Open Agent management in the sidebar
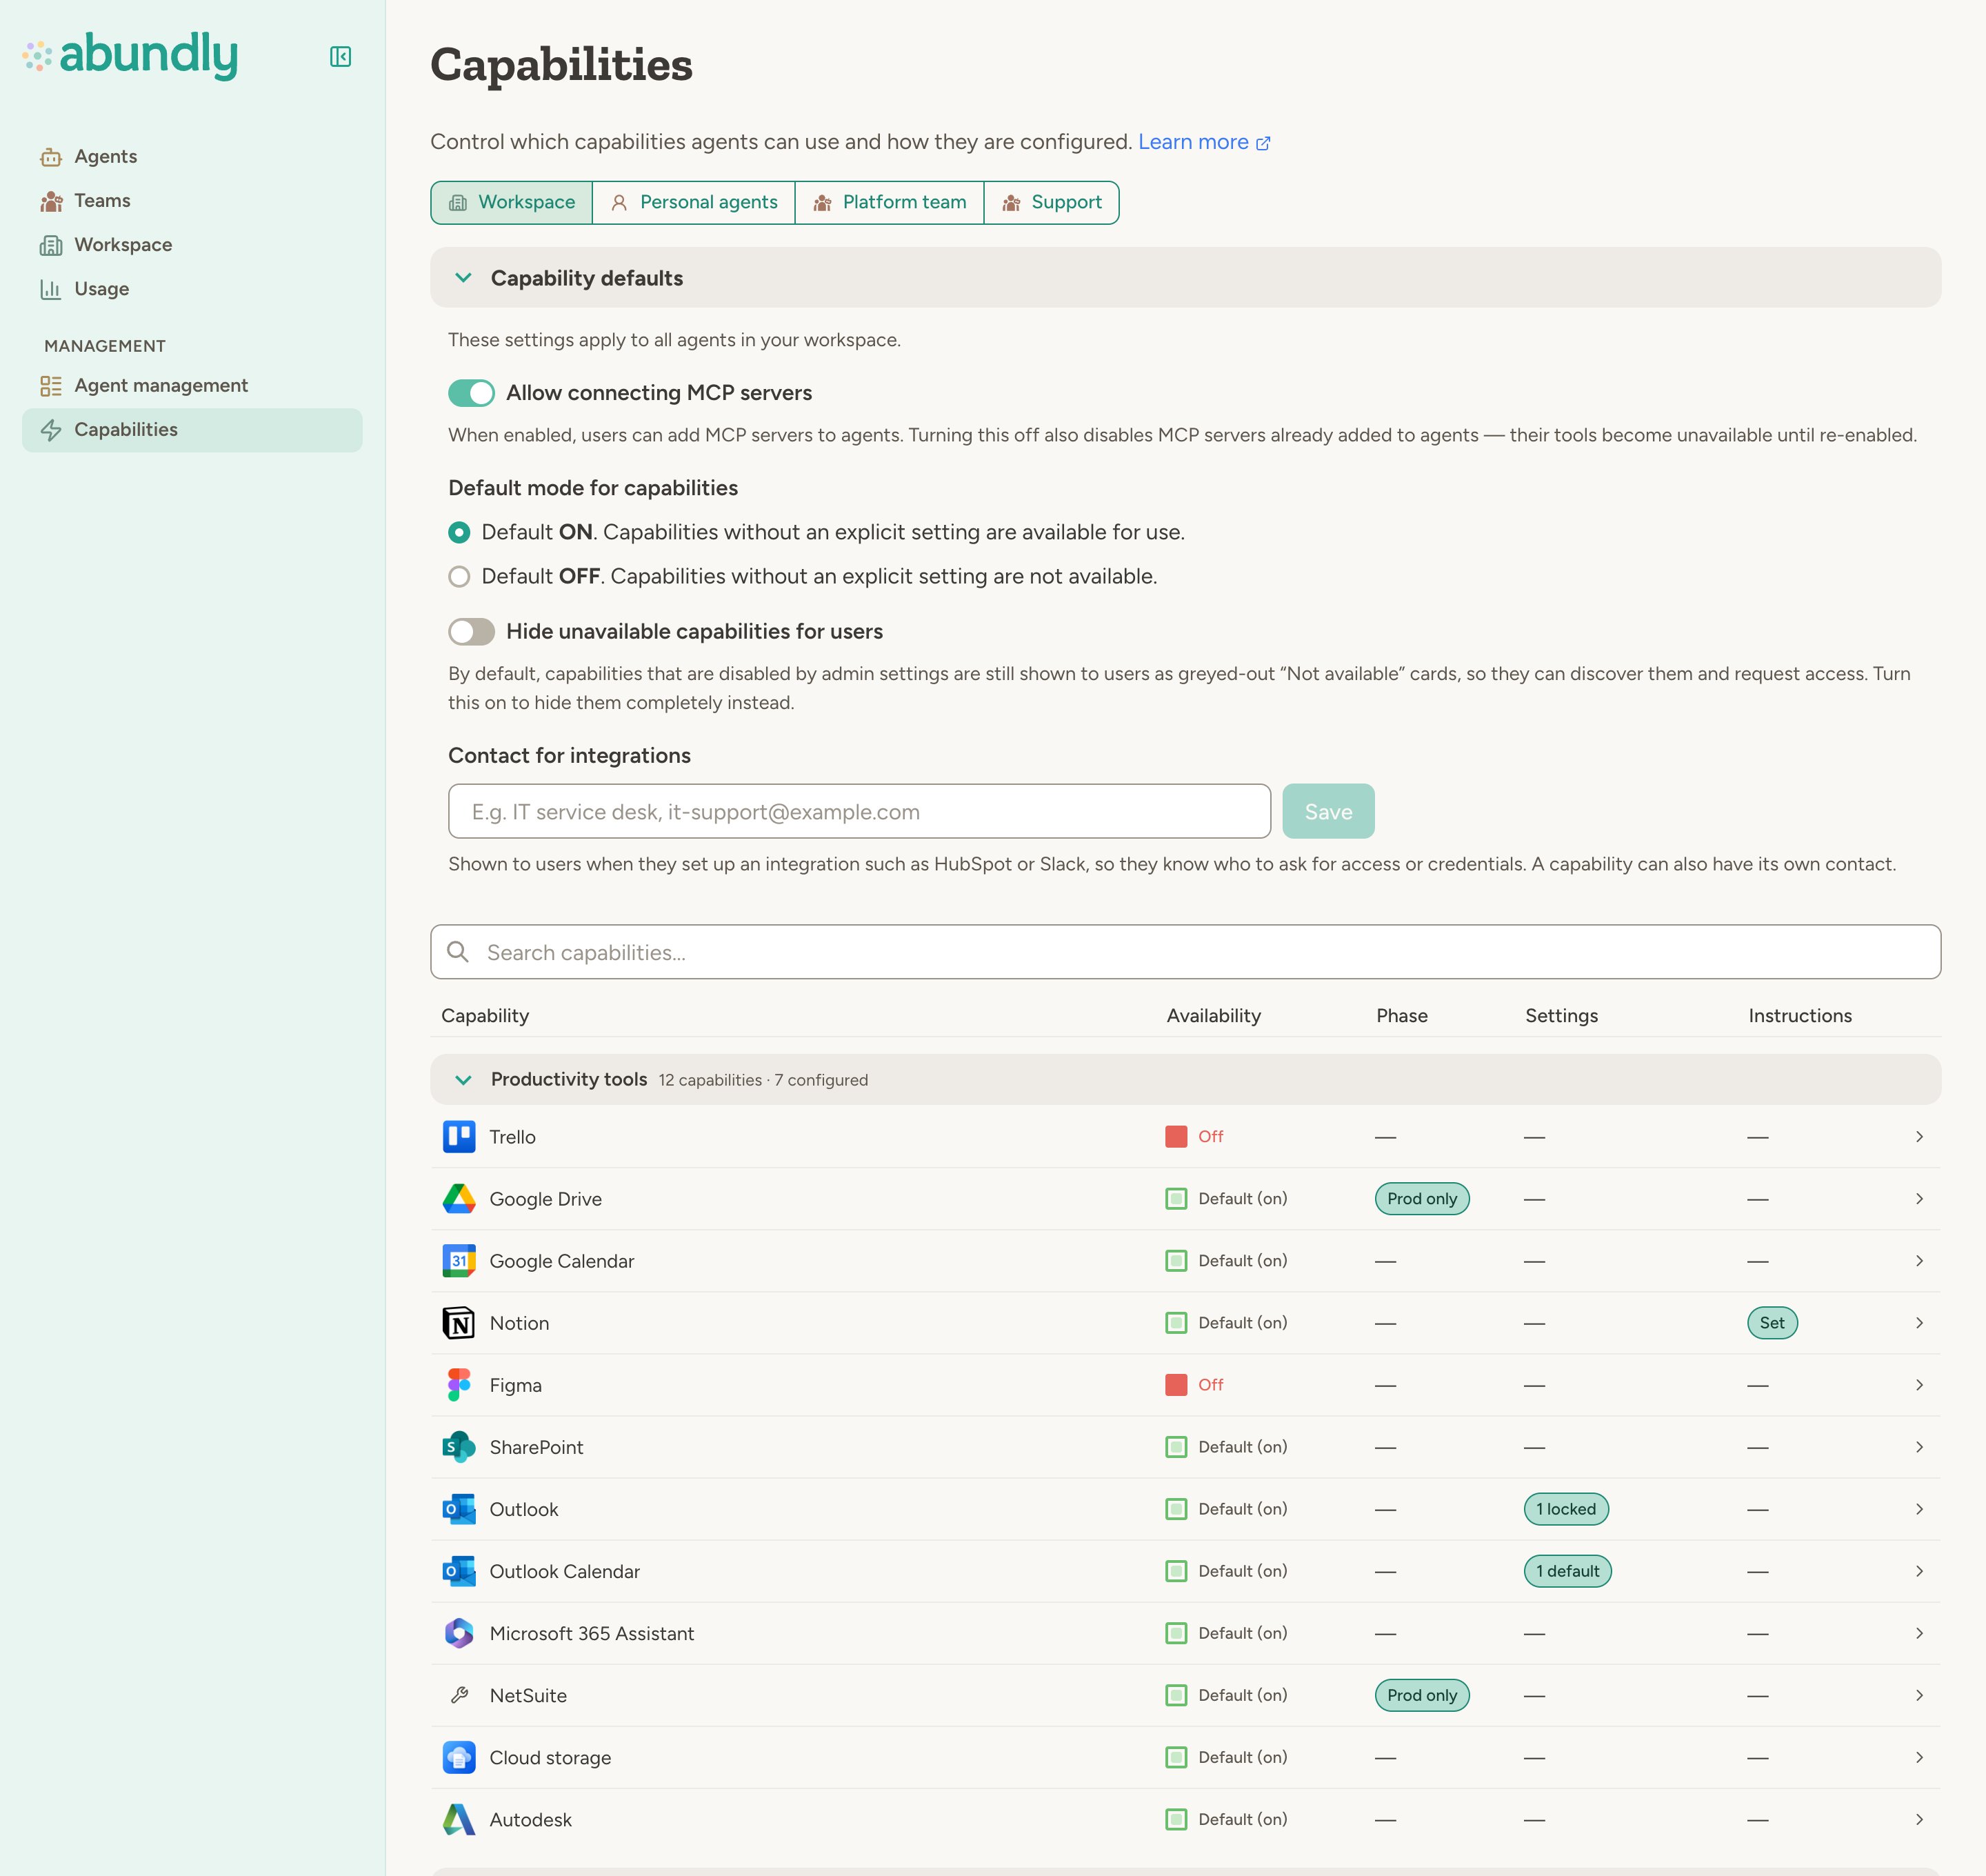This screenshot has height=1876, width=1986. (x=192, y=385)
